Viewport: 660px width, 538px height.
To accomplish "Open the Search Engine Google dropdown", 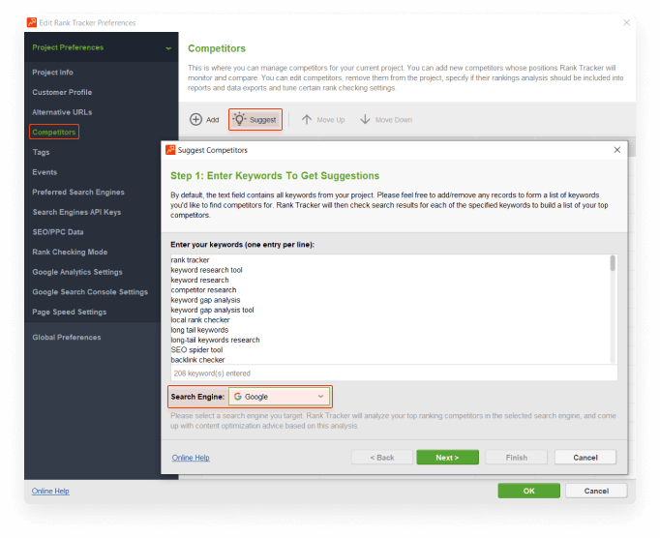I will (x=279, y=397).
